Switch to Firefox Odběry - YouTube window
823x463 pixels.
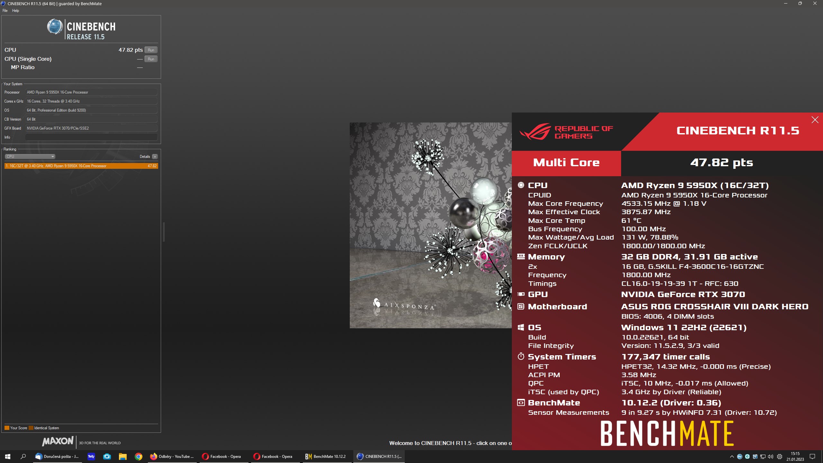(172, 457)
